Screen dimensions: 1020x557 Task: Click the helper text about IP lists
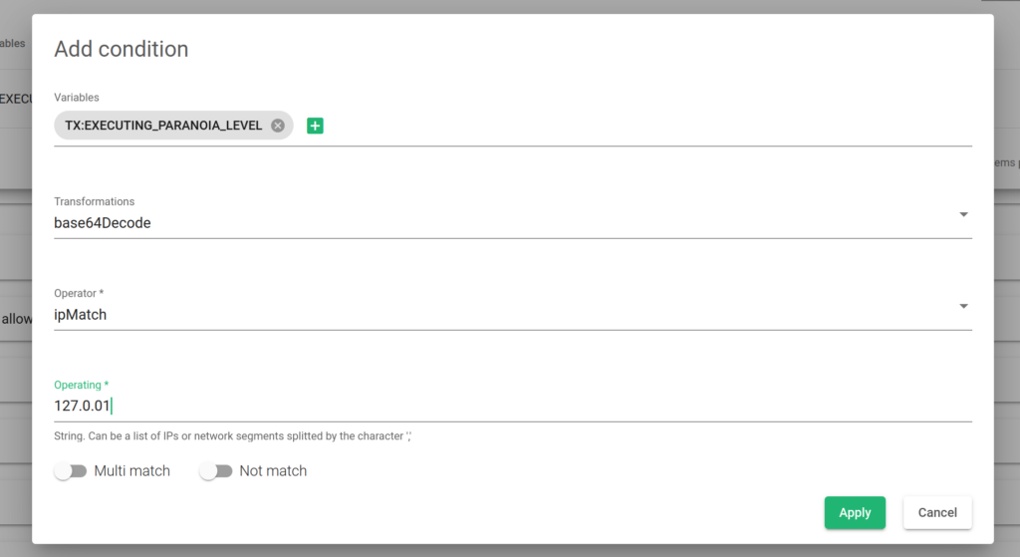tap(232, 436)
